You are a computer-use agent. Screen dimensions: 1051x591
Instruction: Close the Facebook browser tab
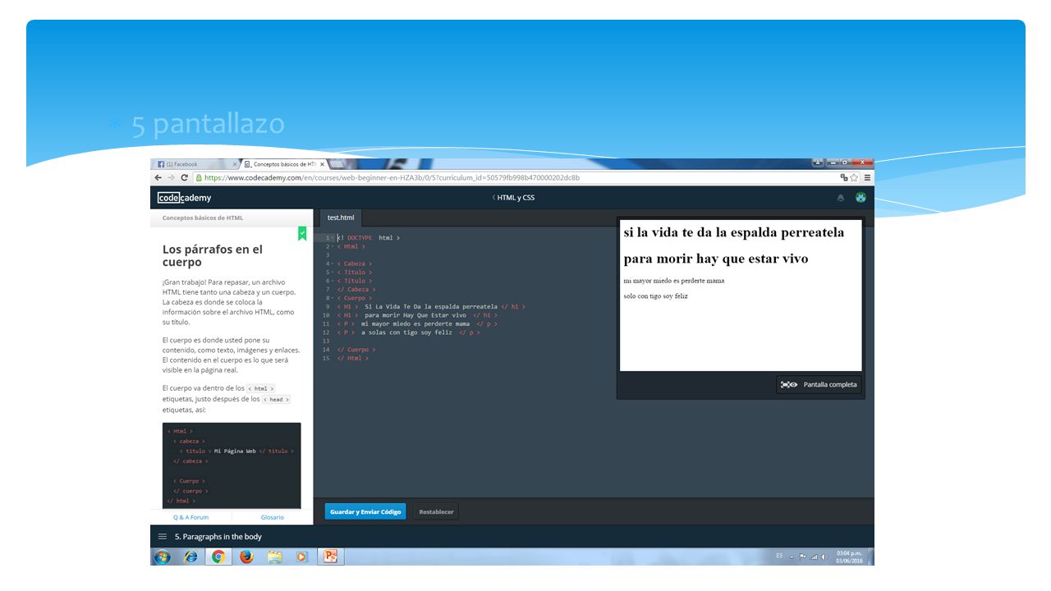(235, 164)
